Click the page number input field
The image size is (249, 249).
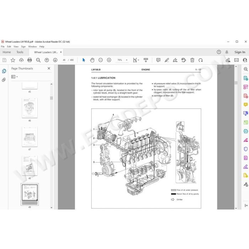pos(64,60)
